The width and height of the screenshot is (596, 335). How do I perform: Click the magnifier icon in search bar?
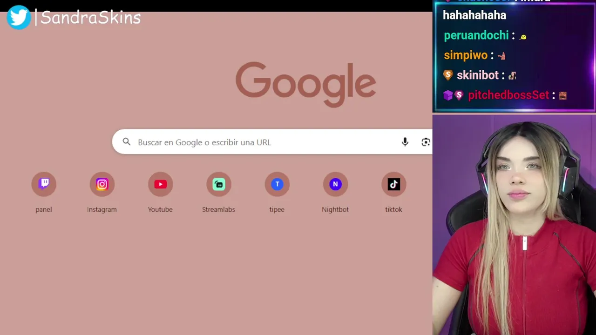(x=127, y=142)
